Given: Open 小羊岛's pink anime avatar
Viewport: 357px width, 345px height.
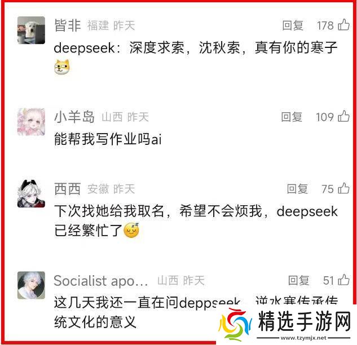Looking at the screenshot, I should pyautogui.click(x=31, y=122).
